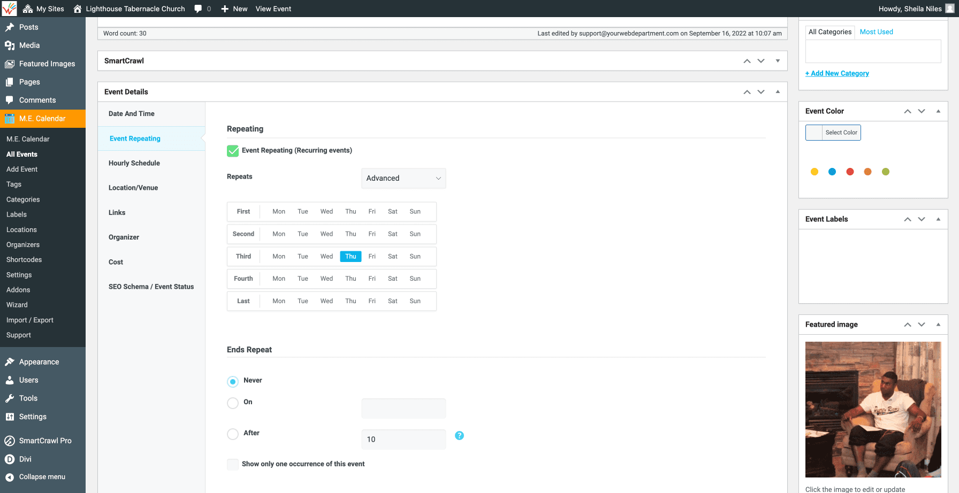The image size is (959, 493).
Task: Click the SmartCrawl Pro icon
Action: click(10, 441)
